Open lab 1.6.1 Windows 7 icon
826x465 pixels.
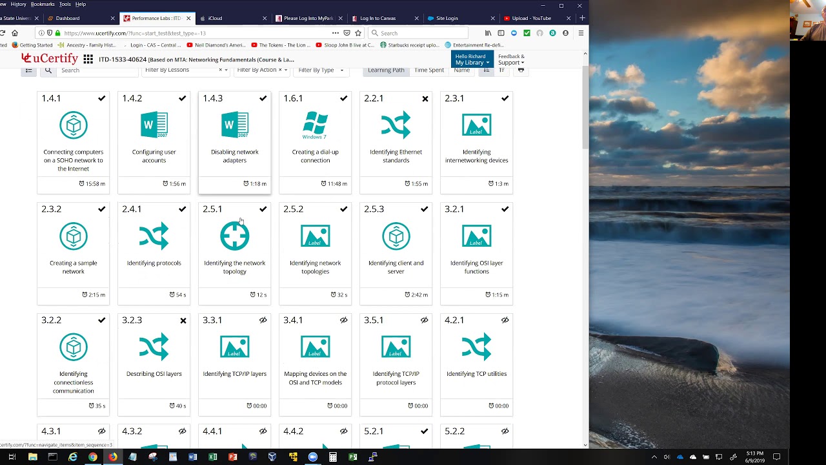pos(316,125)
